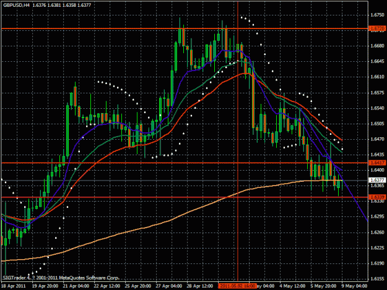
Task: Click the 1.6435 price scale value
Action: tap(378, 155)
